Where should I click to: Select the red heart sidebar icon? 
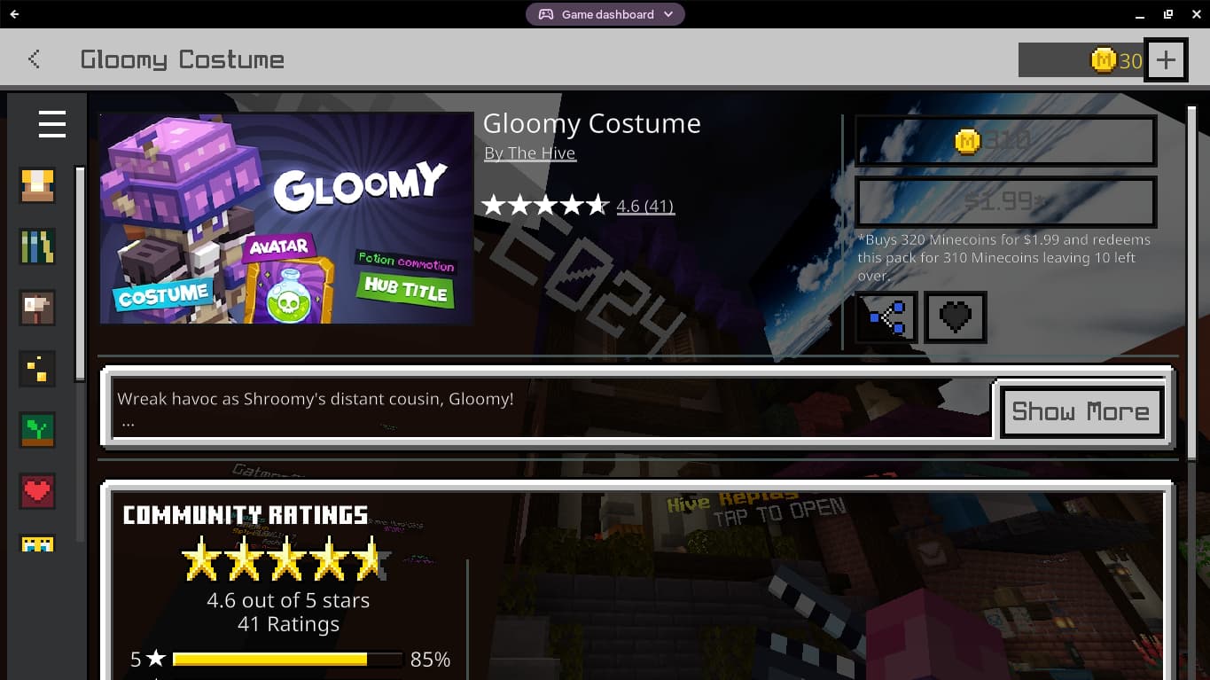[37, 490]
